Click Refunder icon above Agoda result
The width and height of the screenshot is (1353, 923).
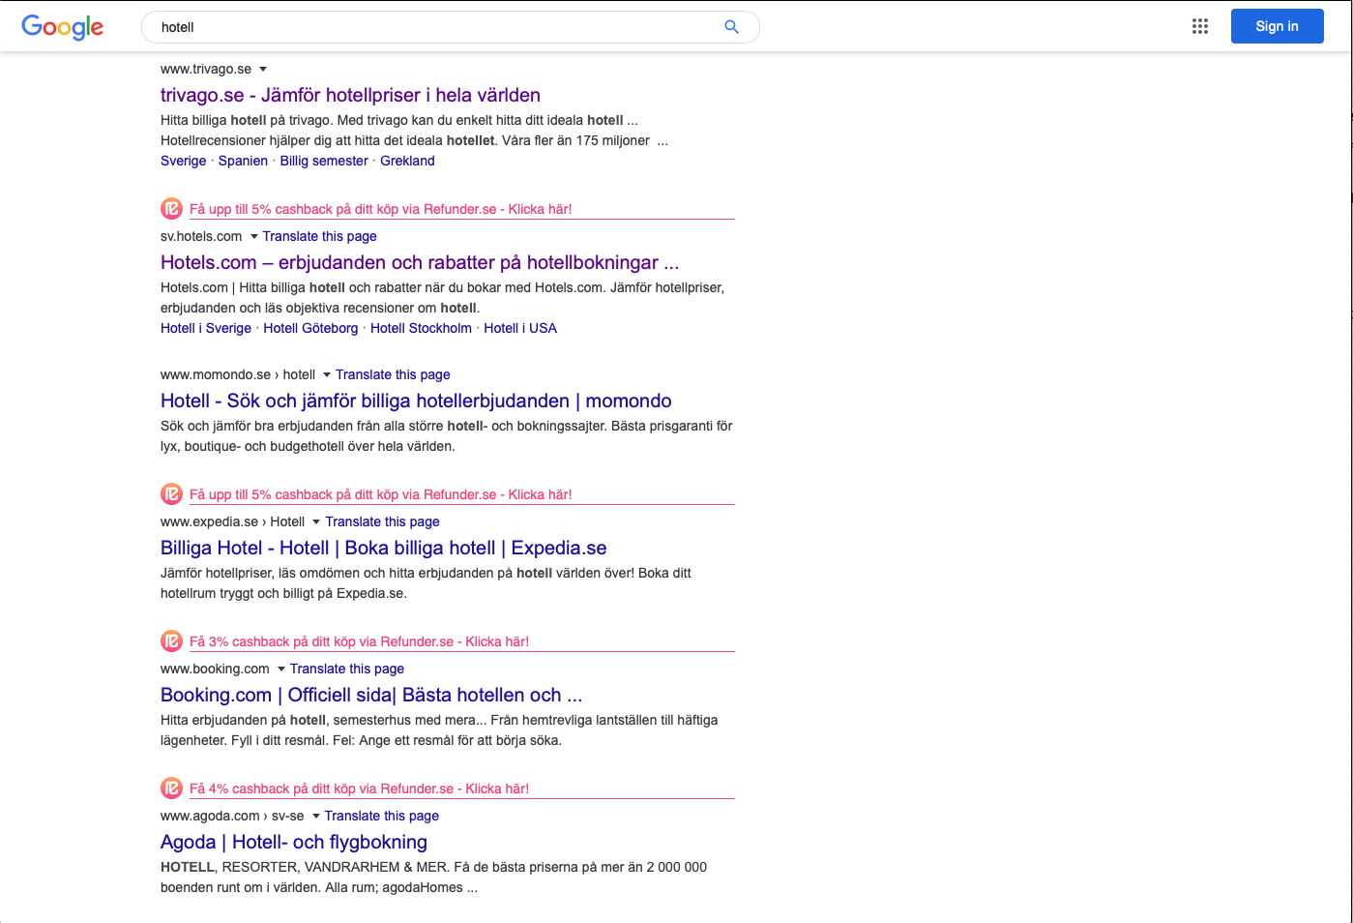tap(171, 789)
